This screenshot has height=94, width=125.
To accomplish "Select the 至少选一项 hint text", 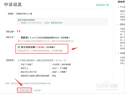I will pyautogui.click(x=60, y=60).
